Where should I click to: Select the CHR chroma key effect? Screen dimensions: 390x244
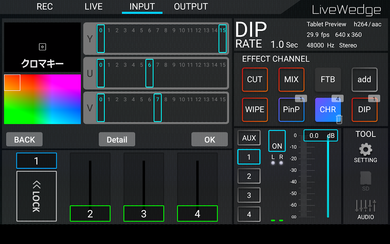pos(328,110)
